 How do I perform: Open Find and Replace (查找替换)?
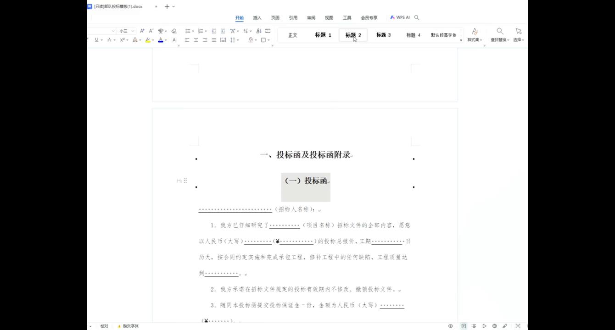[500, 35]
